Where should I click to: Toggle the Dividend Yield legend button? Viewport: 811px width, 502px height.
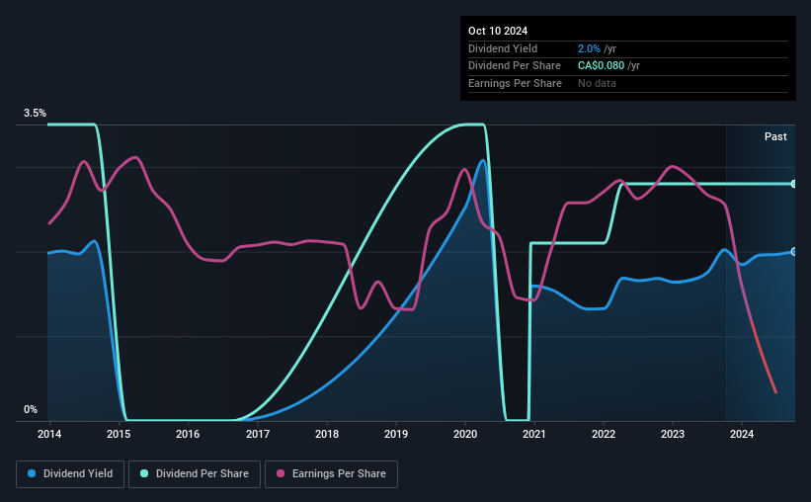point(70,474)
